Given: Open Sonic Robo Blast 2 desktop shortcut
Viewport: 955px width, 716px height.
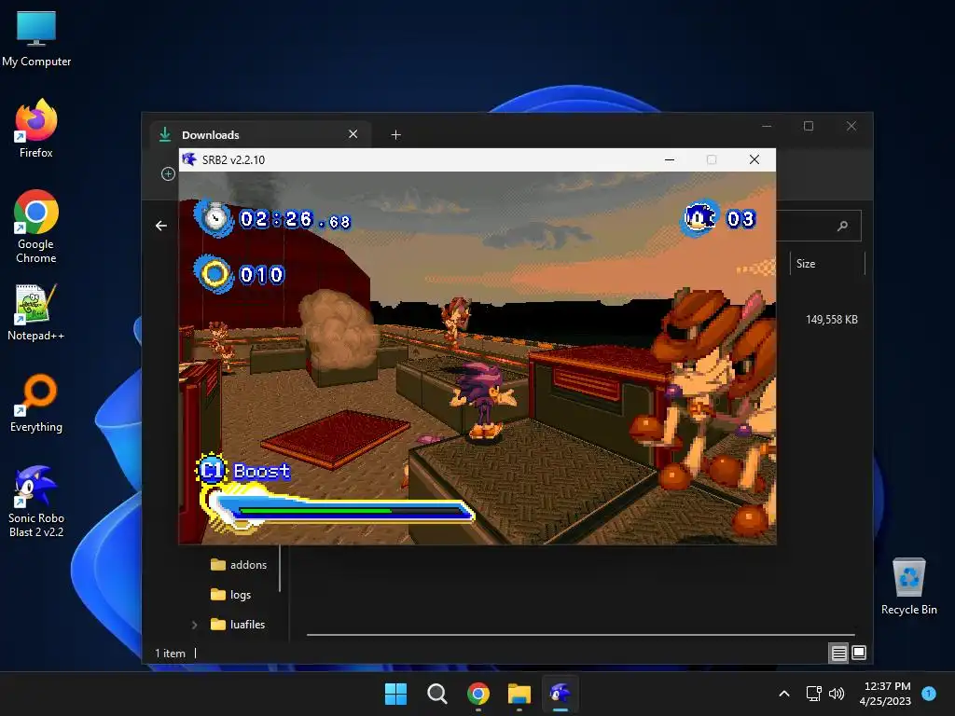Looking at the screenshot, I should click(36, 502).
